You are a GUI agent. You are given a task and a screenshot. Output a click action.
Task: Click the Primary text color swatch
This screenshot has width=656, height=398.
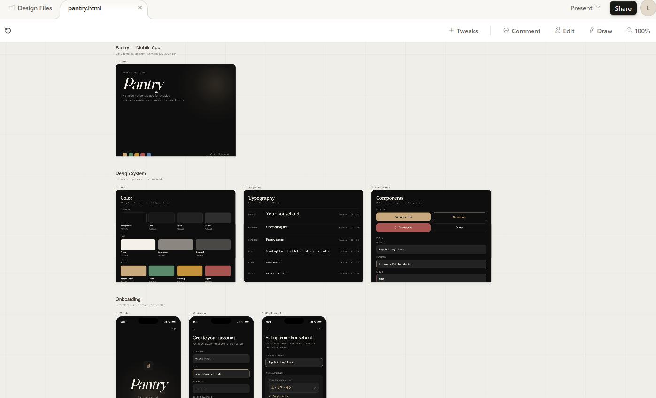pyautogui.click(x=138, y=244)
